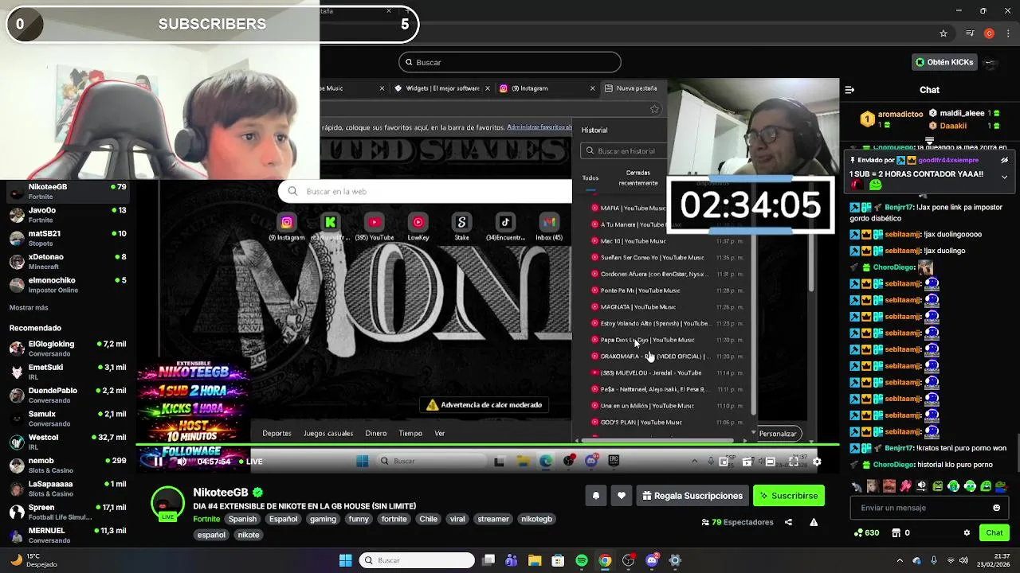
Task: Open Chrome from the taskbar
Action: pyautogui.click(x=605, y=560)
